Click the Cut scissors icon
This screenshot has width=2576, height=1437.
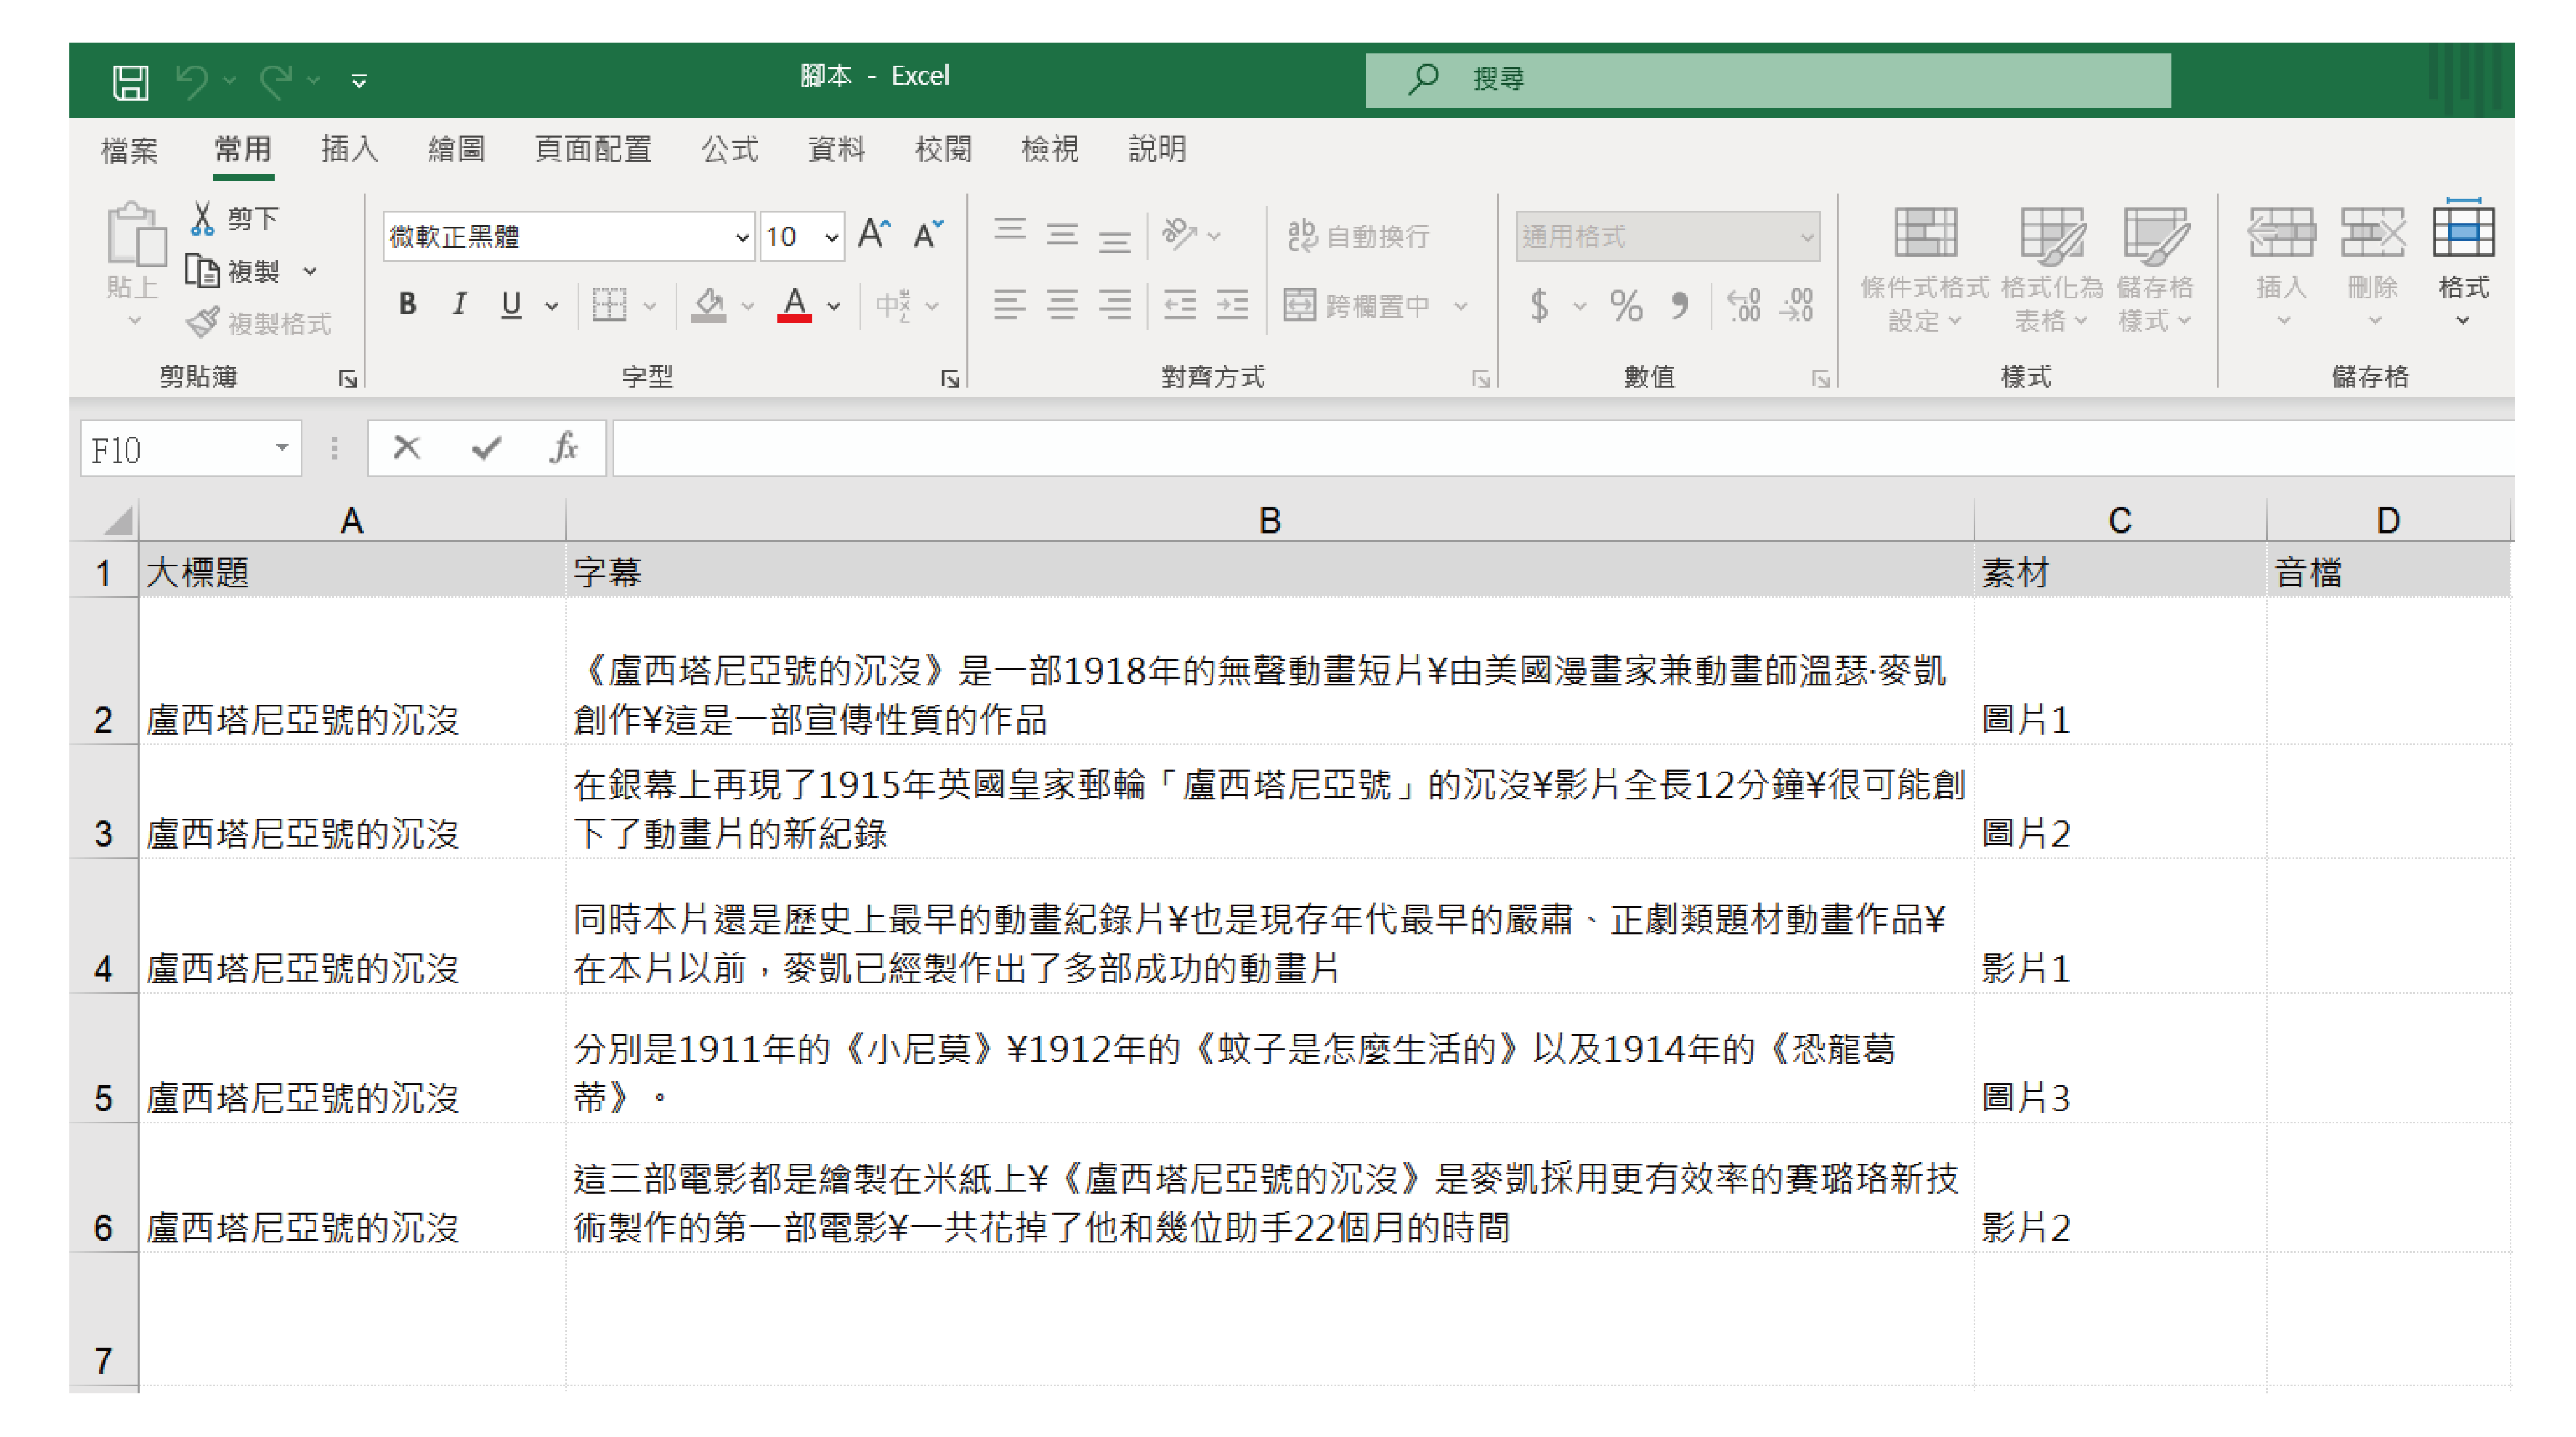(202, 218)
